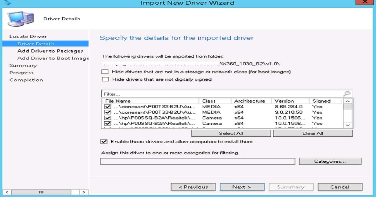Cancel the Import New Driver Wizard
Screen dimensions: 376x197
[x=340, y=187]
